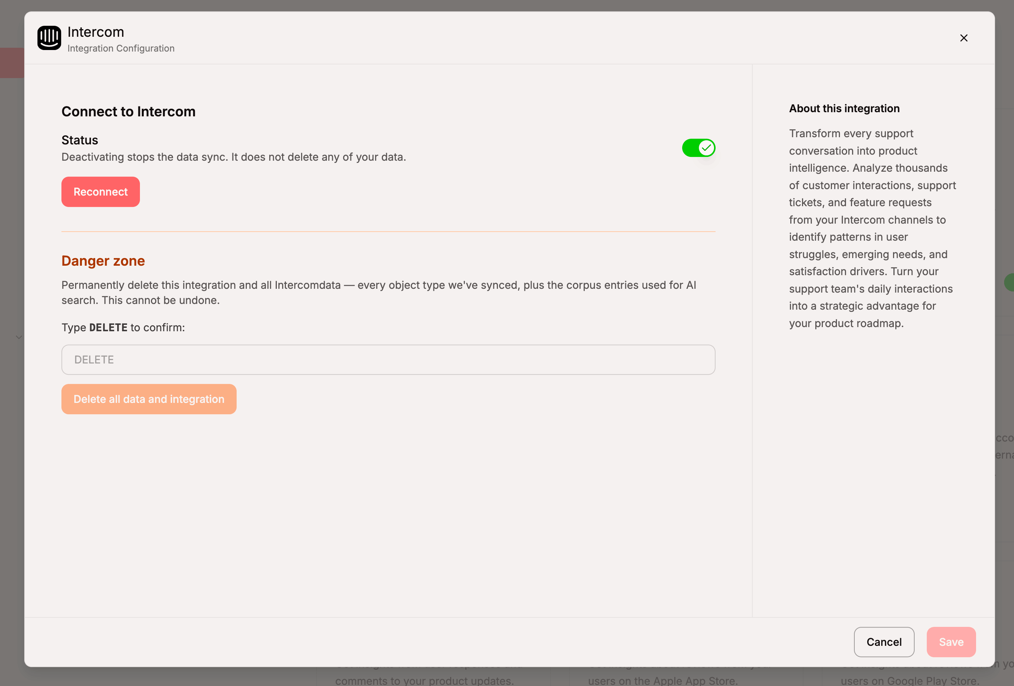
Task: Toggle the integration Status switch off
Action: pos(698,148)
